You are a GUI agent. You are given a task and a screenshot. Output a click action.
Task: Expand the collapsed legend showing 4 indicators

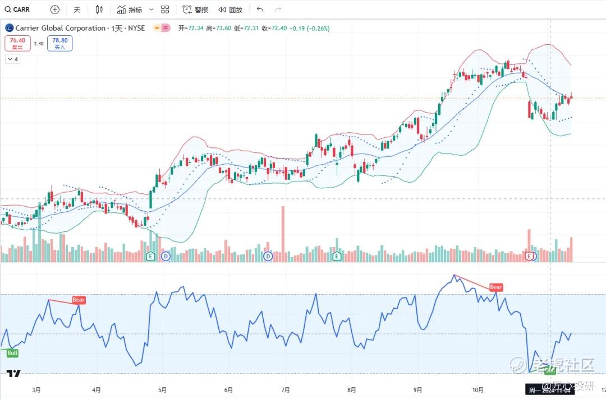[13, 59]
